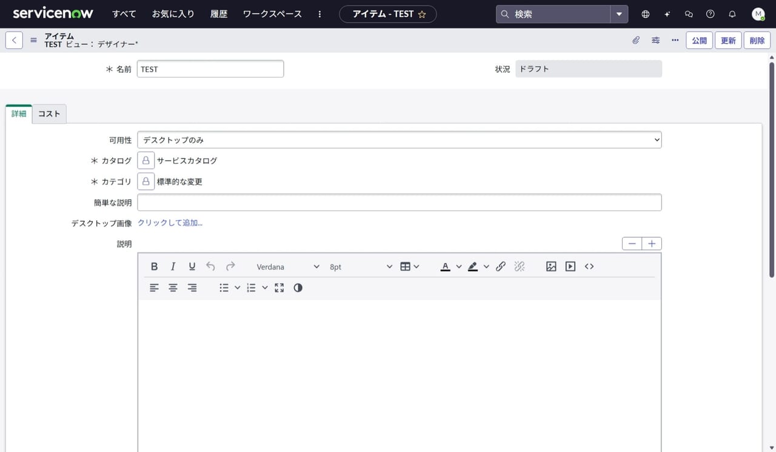Toggle fullscreen mode in the editor

point(279,288)
